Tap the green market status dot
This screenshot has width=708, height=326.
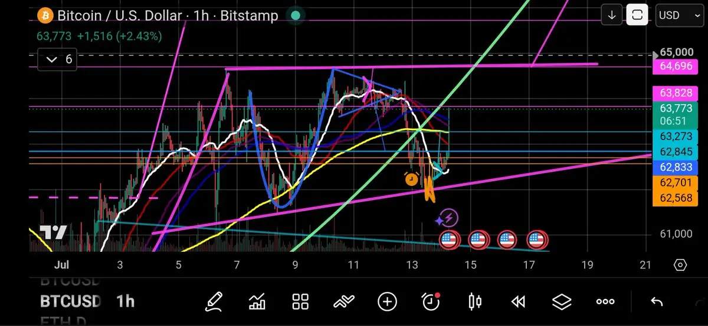tap(296, 16)
